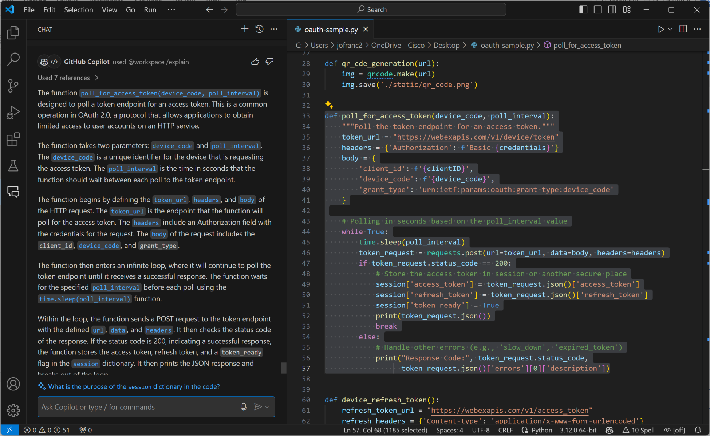The height and width of the screenshot is (436, 710).
Task: Show chat history clock icon
Action: pos(259,29)
